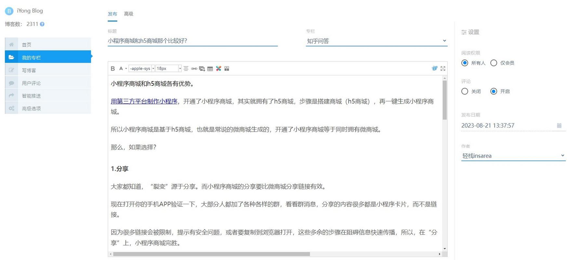Click the editor scroll-down arrow
The width and height of the screenshot is (571, 260).
coord(445,249)
